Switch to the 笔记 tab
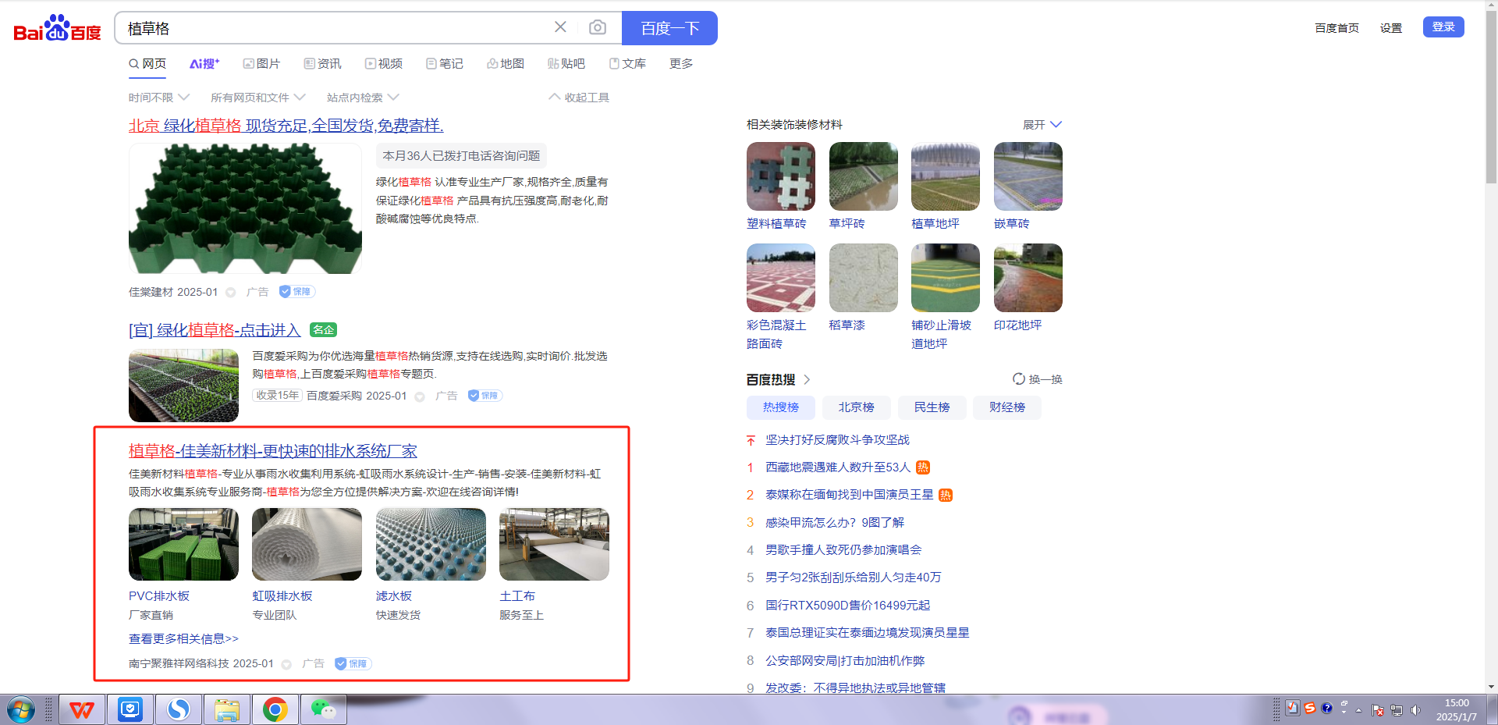 pos(445,63)
